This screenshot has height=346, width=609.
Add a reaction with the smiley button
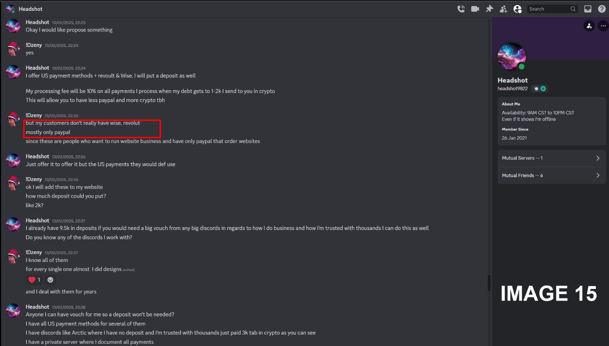coord(50,280)
